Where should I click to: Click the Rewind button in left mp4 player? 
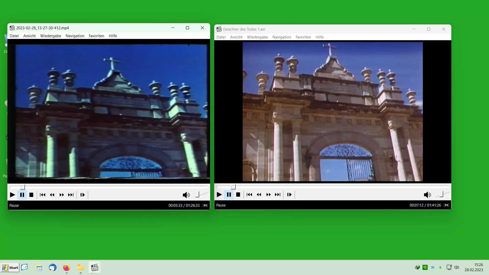tap(52, 195)
